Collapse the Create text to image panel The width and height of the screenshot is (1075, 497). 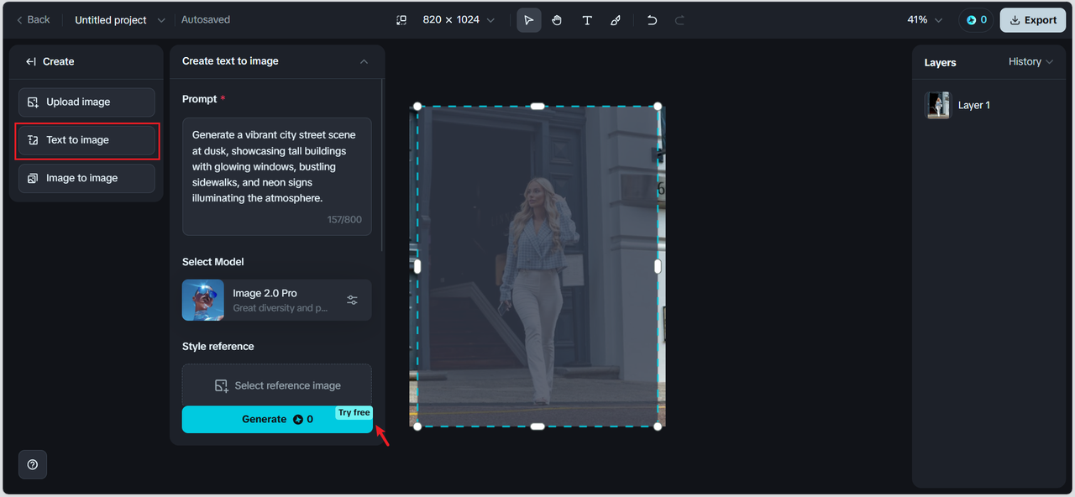[364, 61]
